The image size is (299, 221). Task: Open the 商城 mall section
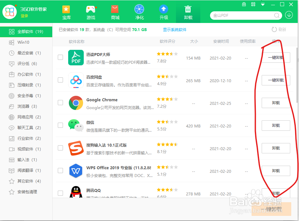click(x=115, y=12)
